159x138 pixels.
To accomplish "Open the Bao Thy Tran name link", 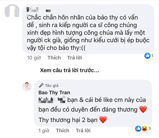I will (x=54, y=92).
